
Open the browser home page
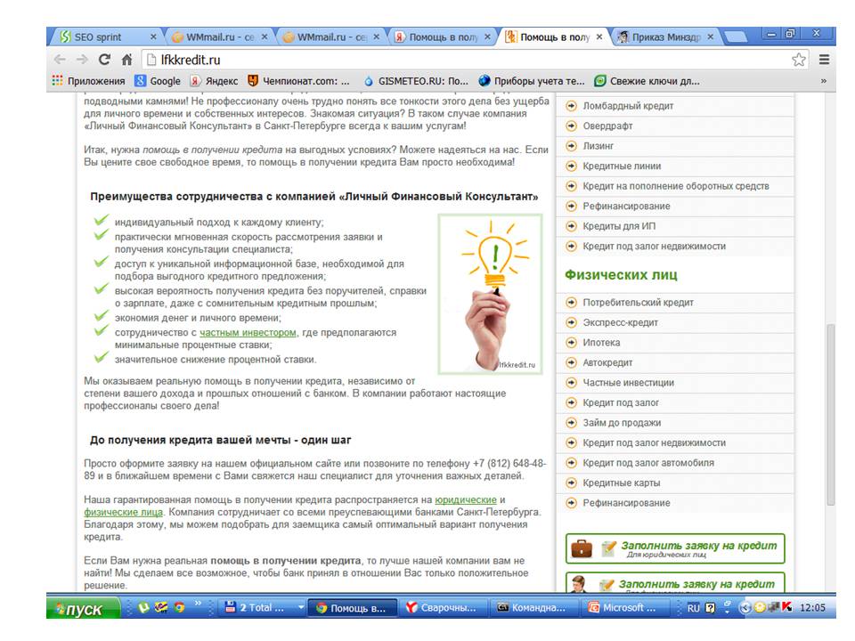coord(126,60)
